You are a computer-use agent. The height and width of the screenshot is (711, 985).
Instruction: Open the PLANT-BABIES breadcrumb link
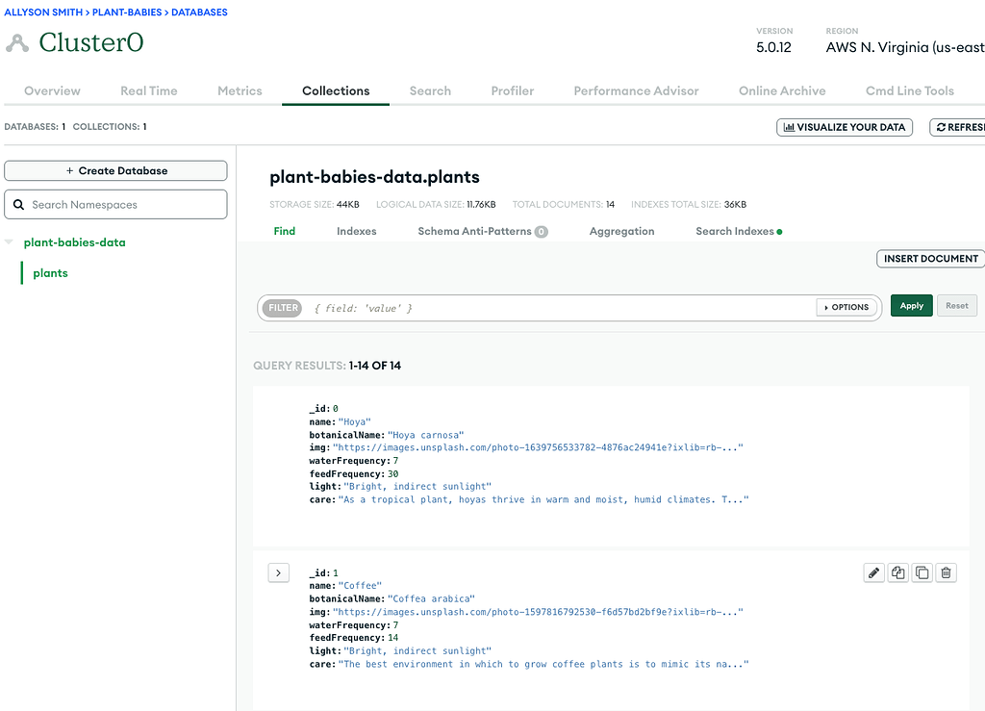click(x=127, y=13)
